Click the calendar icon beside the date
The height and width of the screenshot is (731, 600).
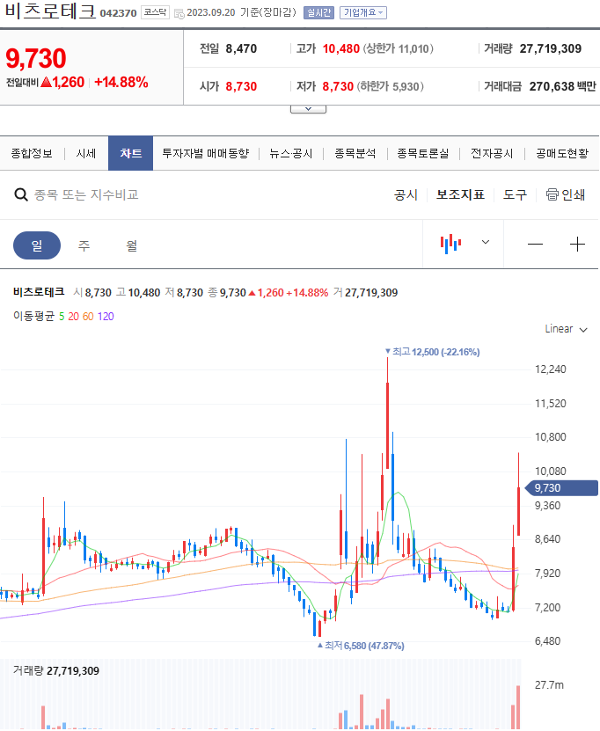[179, 14]
